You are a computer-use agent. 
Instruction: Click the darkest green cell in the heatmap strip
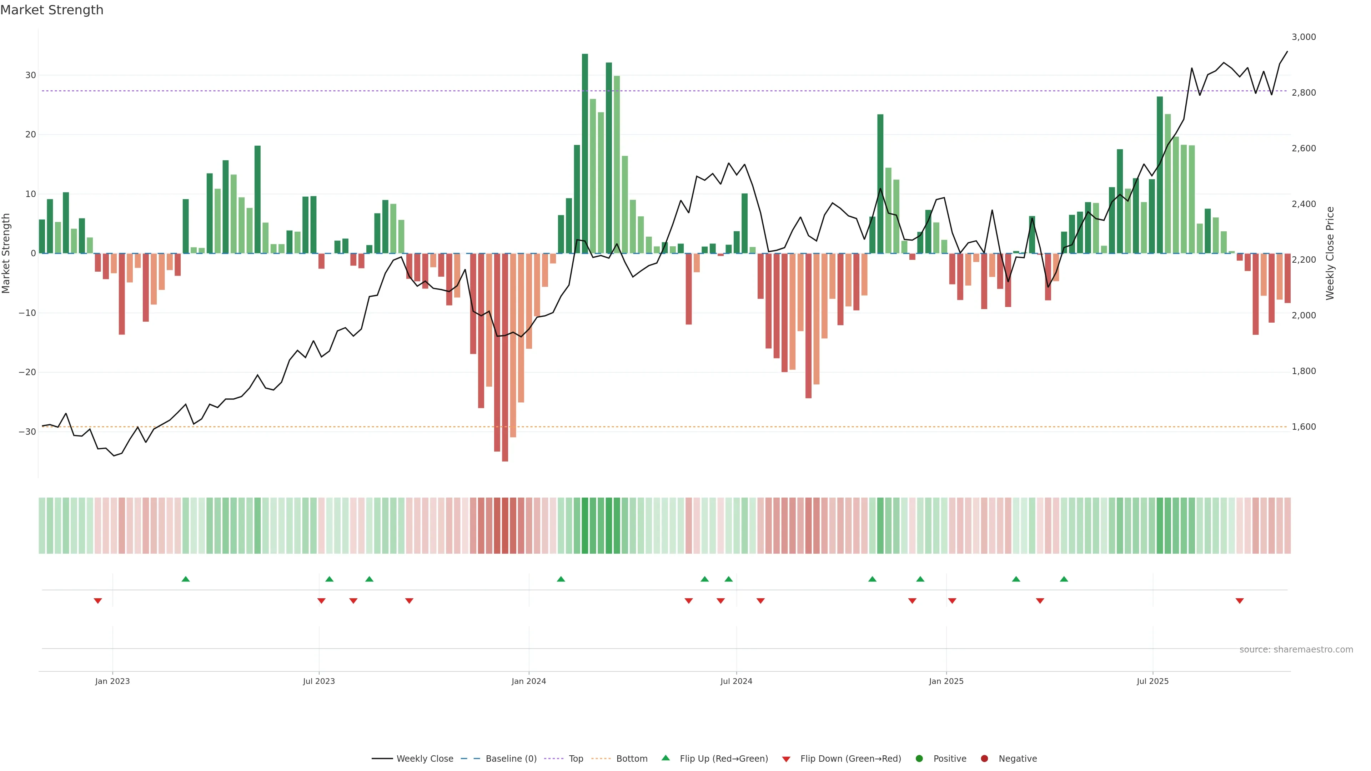coord(585,526)
